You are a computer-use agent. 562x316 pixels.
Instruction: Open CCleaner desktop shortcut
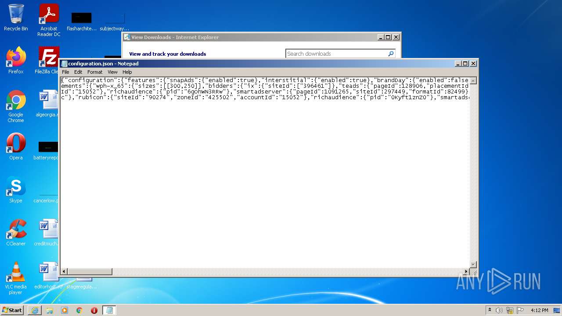click(x=16, y=232)
